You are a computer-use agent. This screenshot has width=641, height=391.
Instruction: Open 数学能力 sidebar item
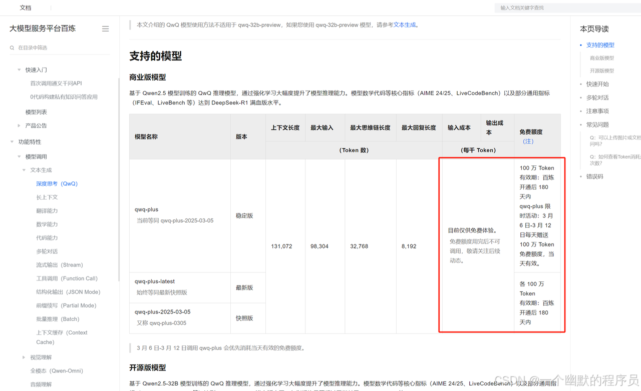pos(47,224)
